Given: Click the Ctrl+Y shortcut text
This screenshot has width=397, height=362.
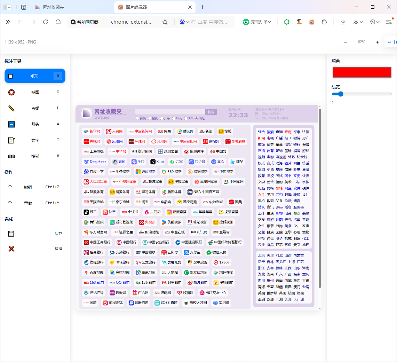Looking at the screenshot, I should [52, 203].
